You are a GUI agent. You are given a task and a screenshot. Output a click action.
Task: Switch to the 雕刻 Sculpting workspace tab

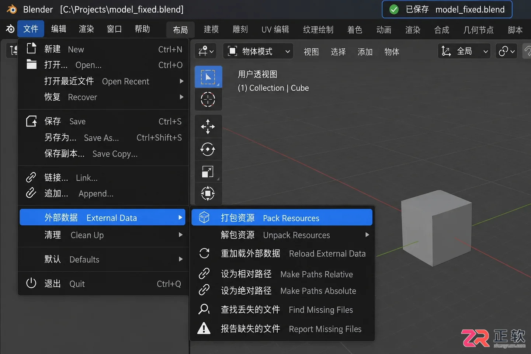coord(240,29)
